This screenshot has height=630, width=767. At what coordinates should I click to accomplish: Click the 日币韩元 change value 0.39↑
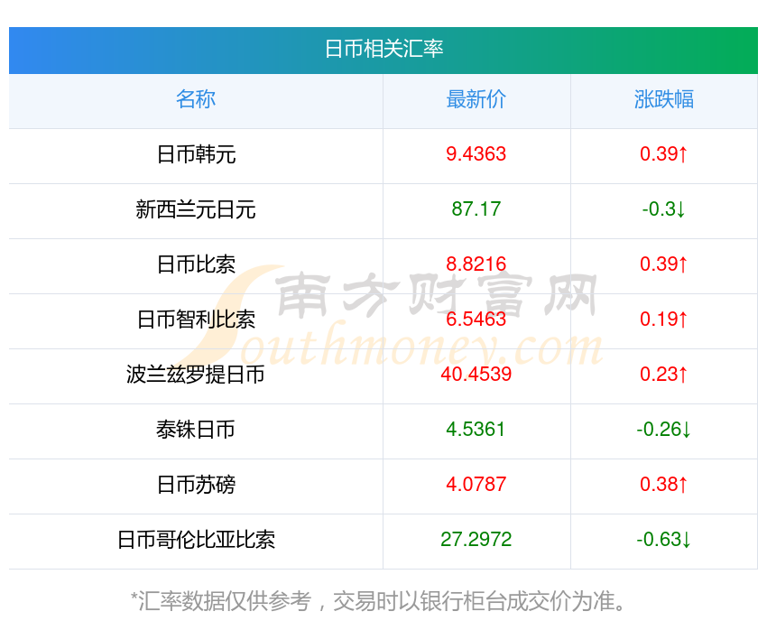[664, 154]
